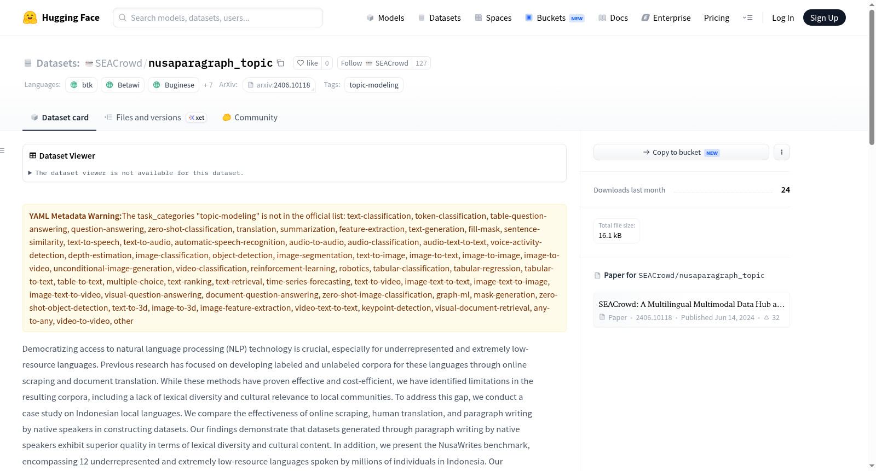
Task: Open Buckets in navigation
Action: point(555,18)
